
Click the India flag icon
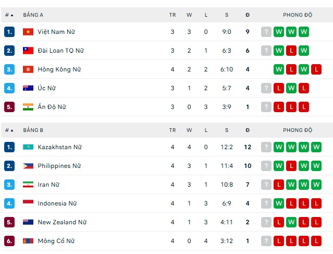(x=28, y=107)
